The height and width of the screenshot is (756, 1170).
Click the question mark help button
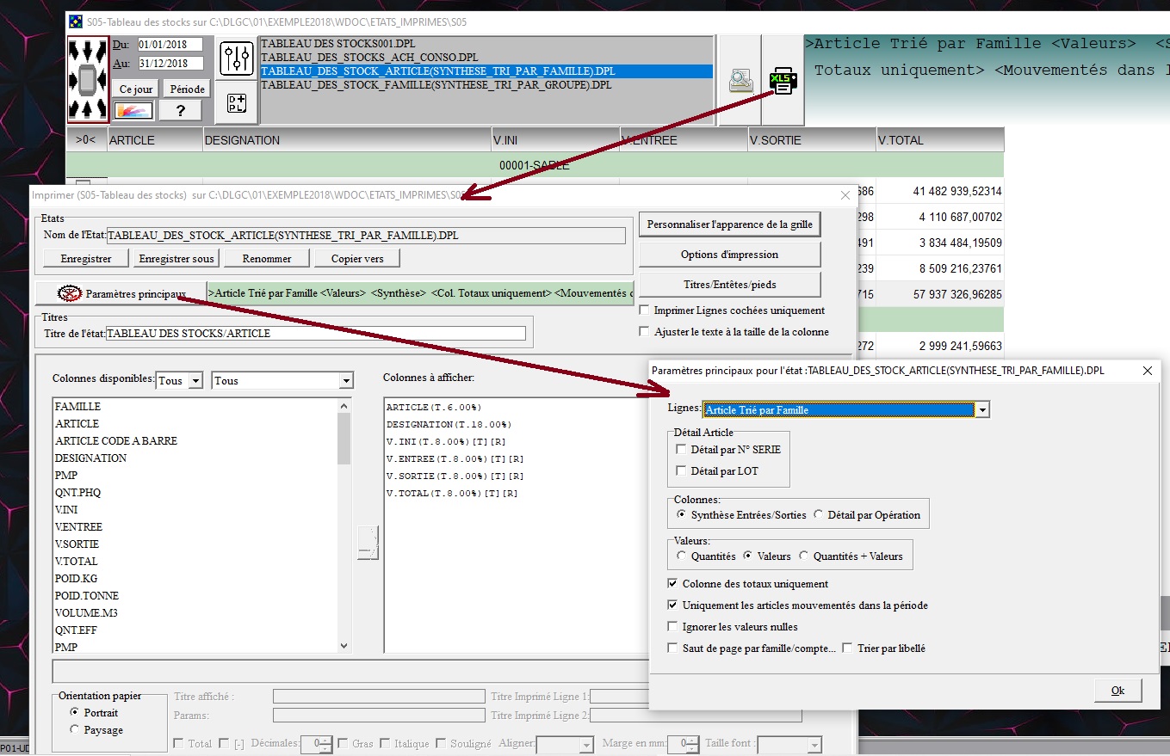tap(180, 110)
